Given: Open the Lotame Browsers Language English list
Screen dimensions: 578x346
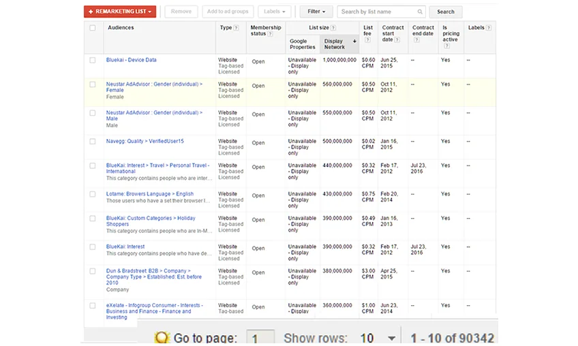Looking at the screenshot, I should click(x=149, y=194).
